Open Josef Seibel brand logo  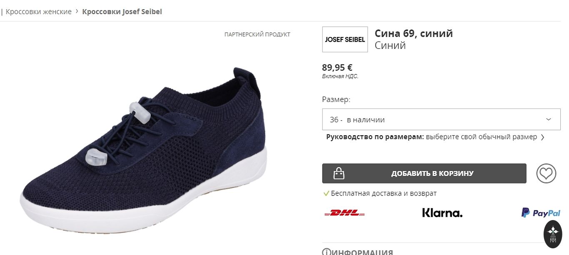345,40
